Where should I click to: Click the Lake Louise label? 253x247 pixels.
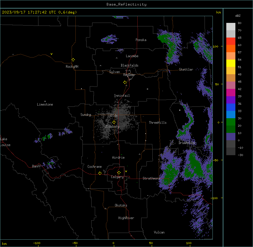[5, 142]
